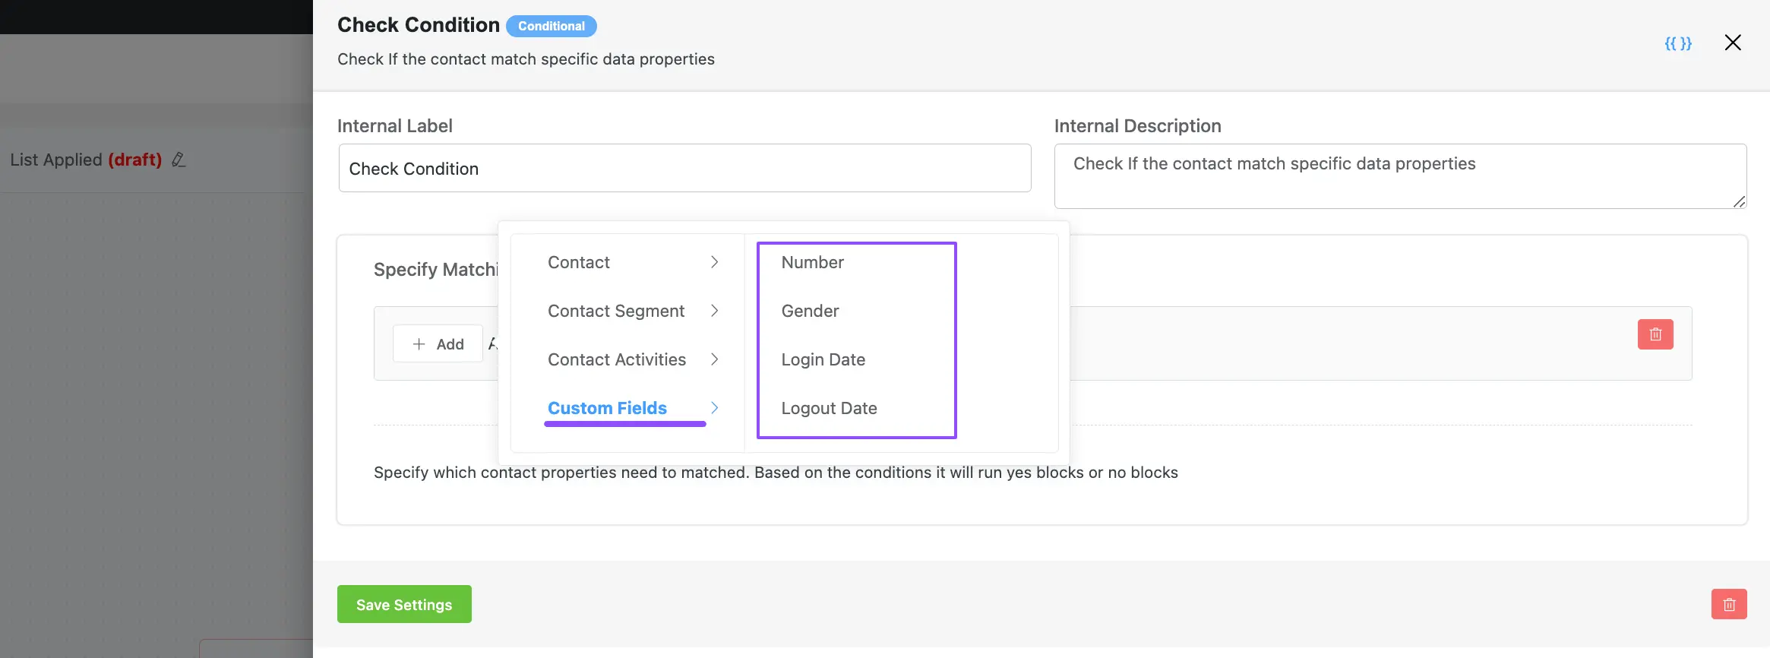Expand the chevron beside Contact
Screen dimensions: 1770x658
click(714, 262)
